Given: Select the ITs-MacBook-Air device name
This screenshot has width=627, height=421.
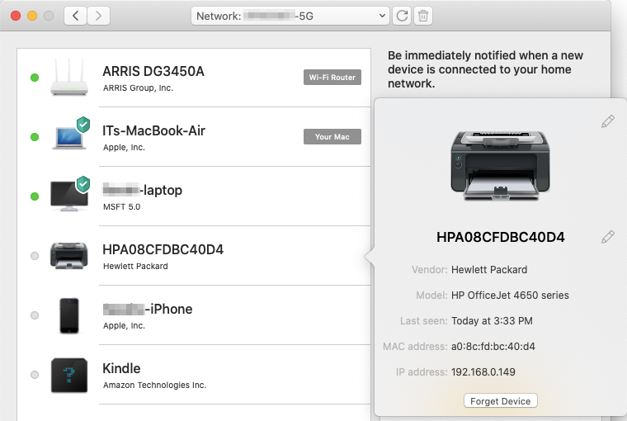Looking at the screenshot, I should click(153, 130).
